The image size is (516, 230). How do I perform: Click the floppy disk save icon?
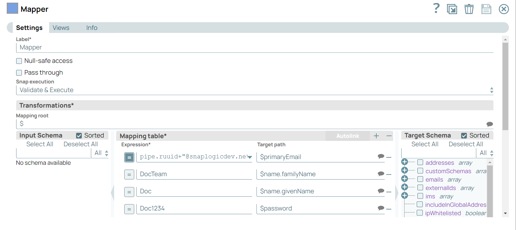[x=486, y=9]
